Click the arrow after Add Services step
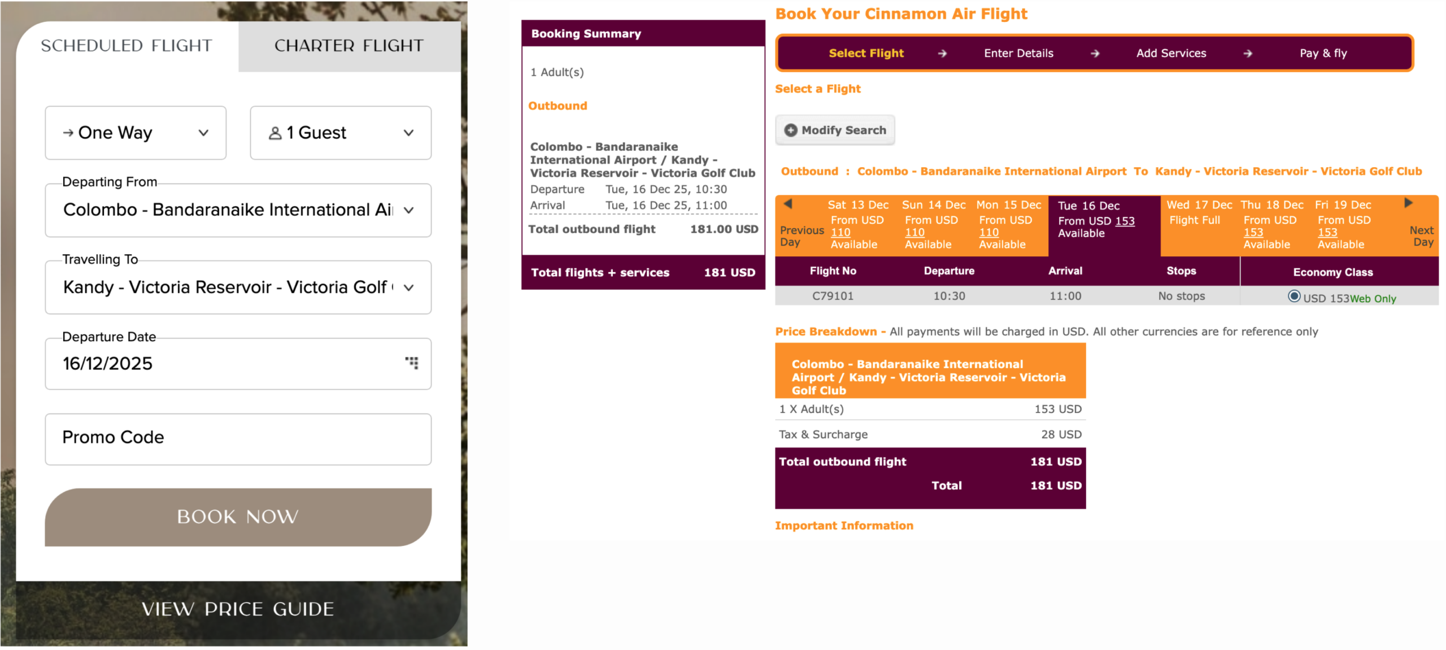 coord(1248,54)
